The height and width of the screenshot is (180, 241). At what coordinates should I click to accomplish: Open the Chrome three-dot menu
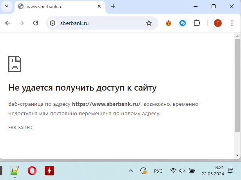click(x=232, y=23)
